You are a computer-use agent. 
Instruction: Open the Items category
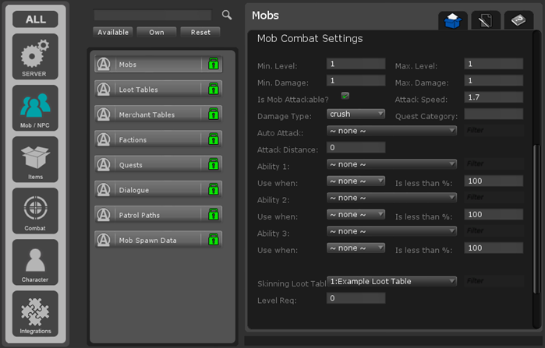tap(35, 160)
